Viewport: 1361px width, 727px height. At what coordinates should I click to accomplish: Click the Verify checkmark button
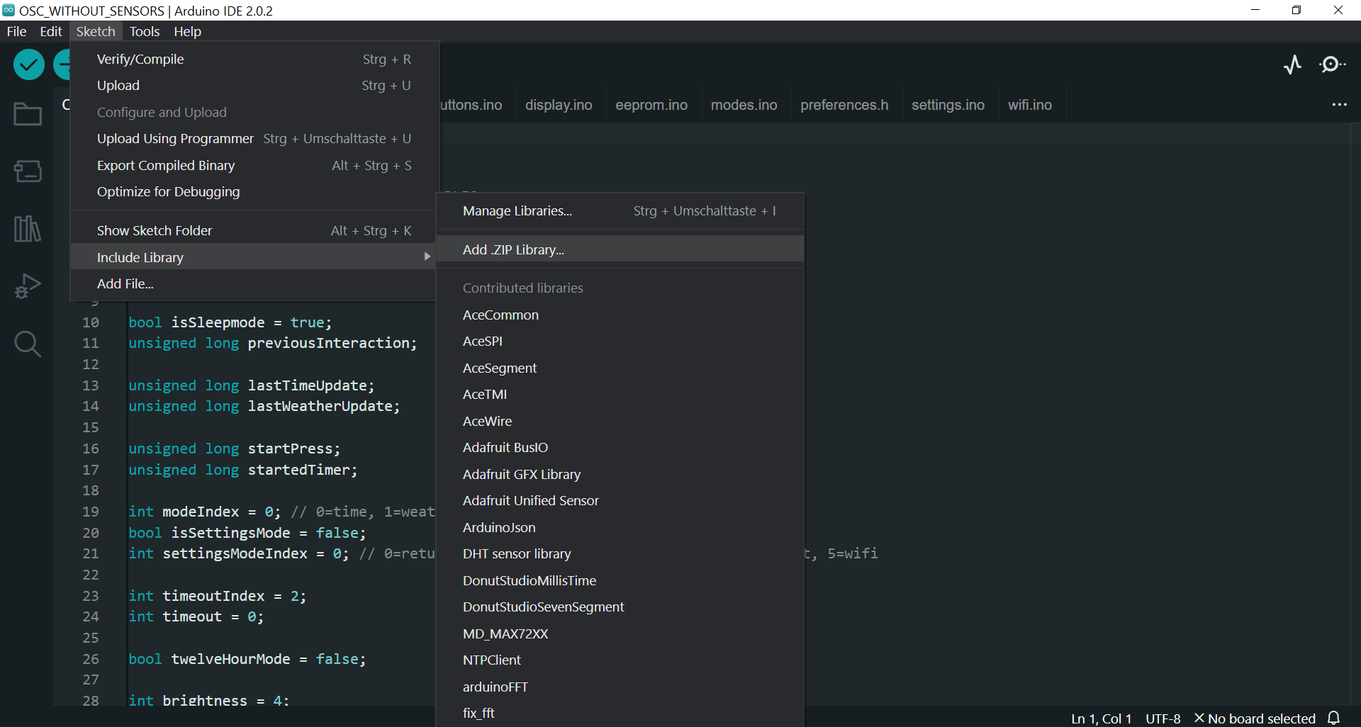28,65
